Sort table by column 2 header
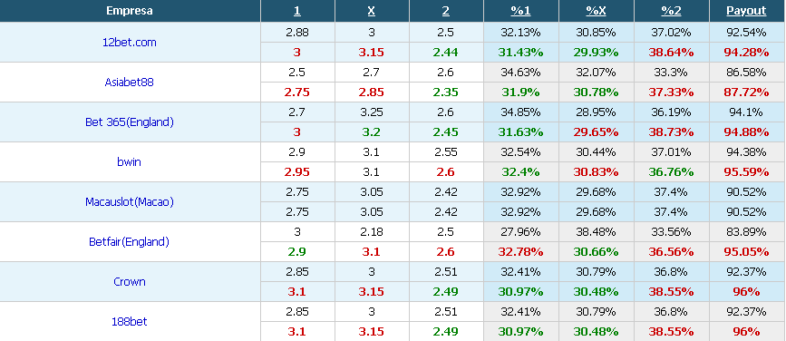786x341 pixels. (x=446, y=11)
